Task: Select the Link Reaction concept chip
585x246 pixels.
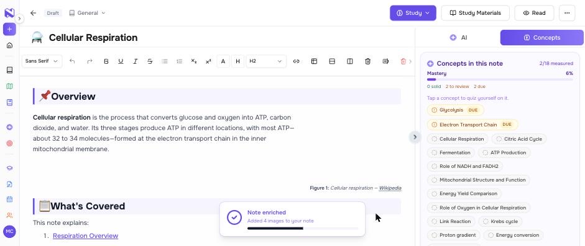Action: tap(451, 221)
